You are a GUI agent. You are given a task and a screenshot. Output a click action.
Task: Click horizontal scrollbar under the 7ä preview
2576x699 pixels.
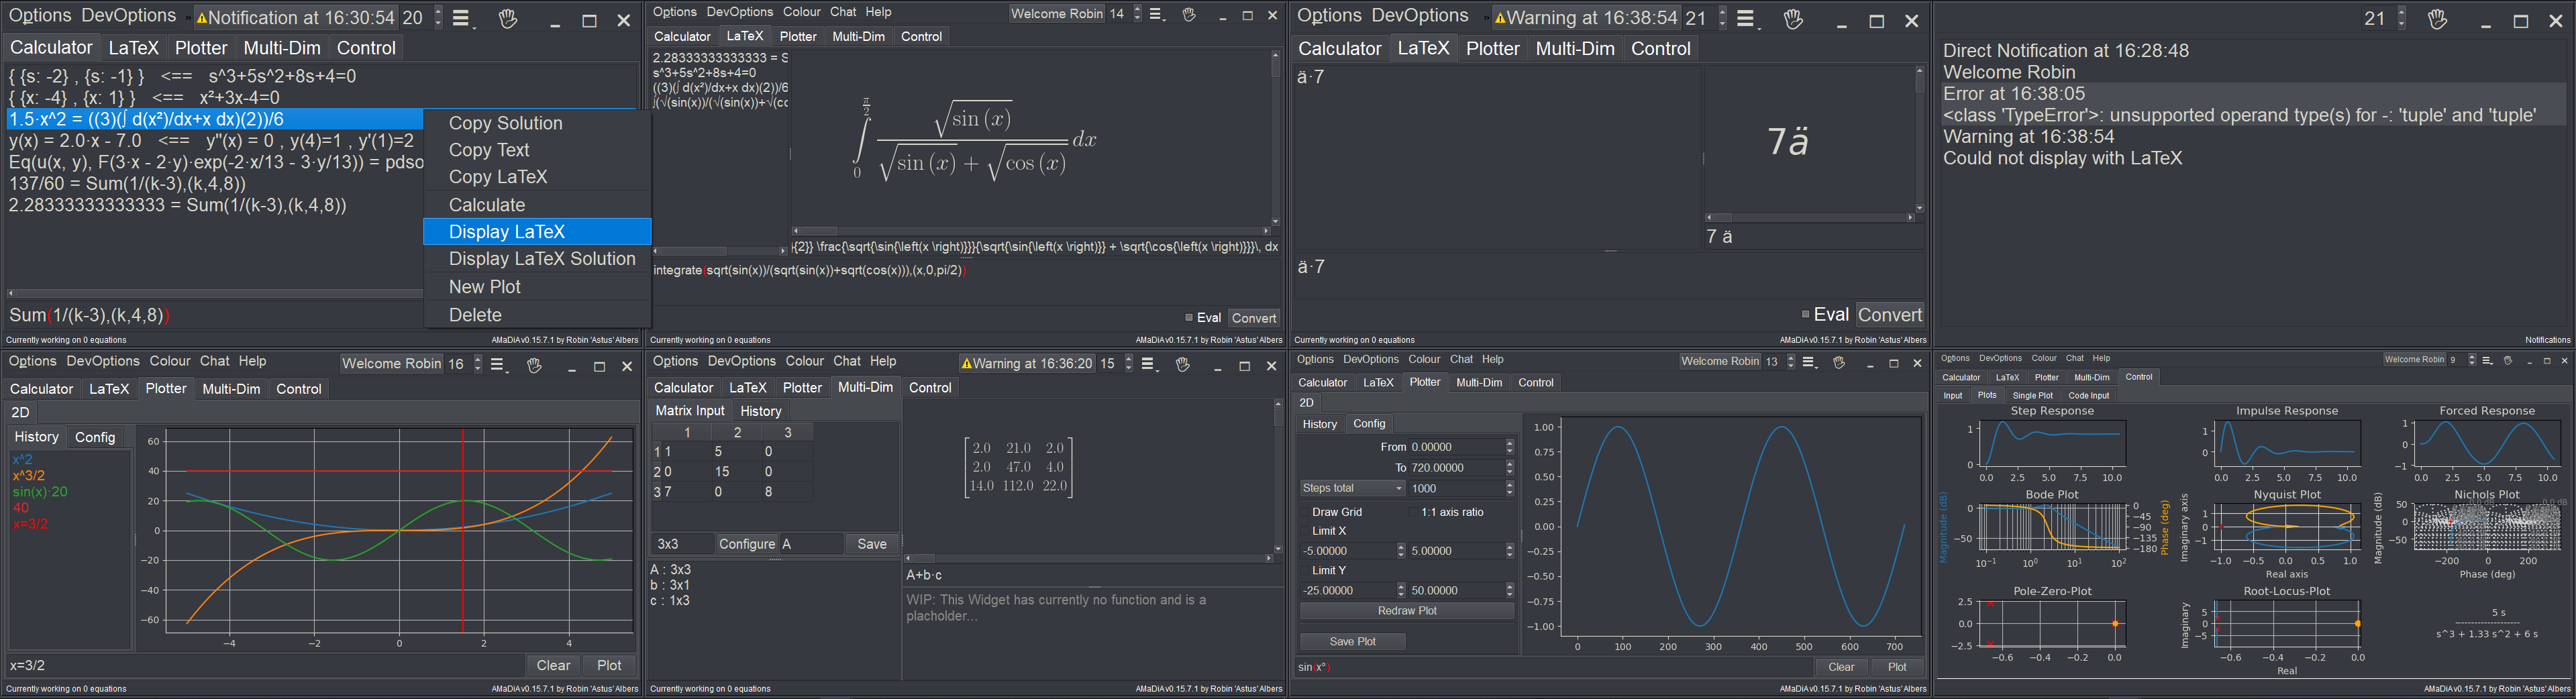1809,217
